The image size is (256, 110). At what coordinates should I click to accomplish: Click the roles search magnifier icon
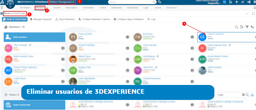pos(247,95)
